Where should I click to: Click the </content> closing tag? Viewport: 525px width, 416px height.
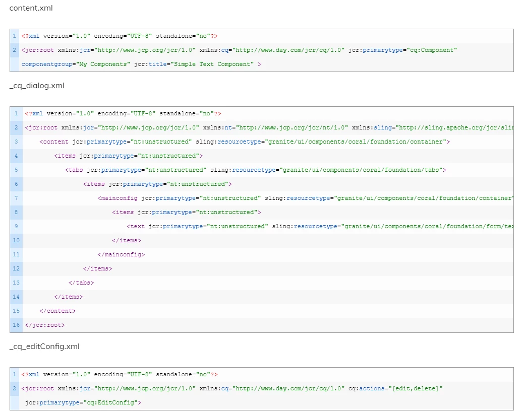click(57, 311)
